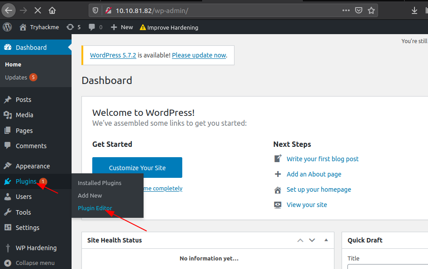This screenshot has height=269, width=428.
Task: Click Please update now link
Action: [x=199, y=55]
